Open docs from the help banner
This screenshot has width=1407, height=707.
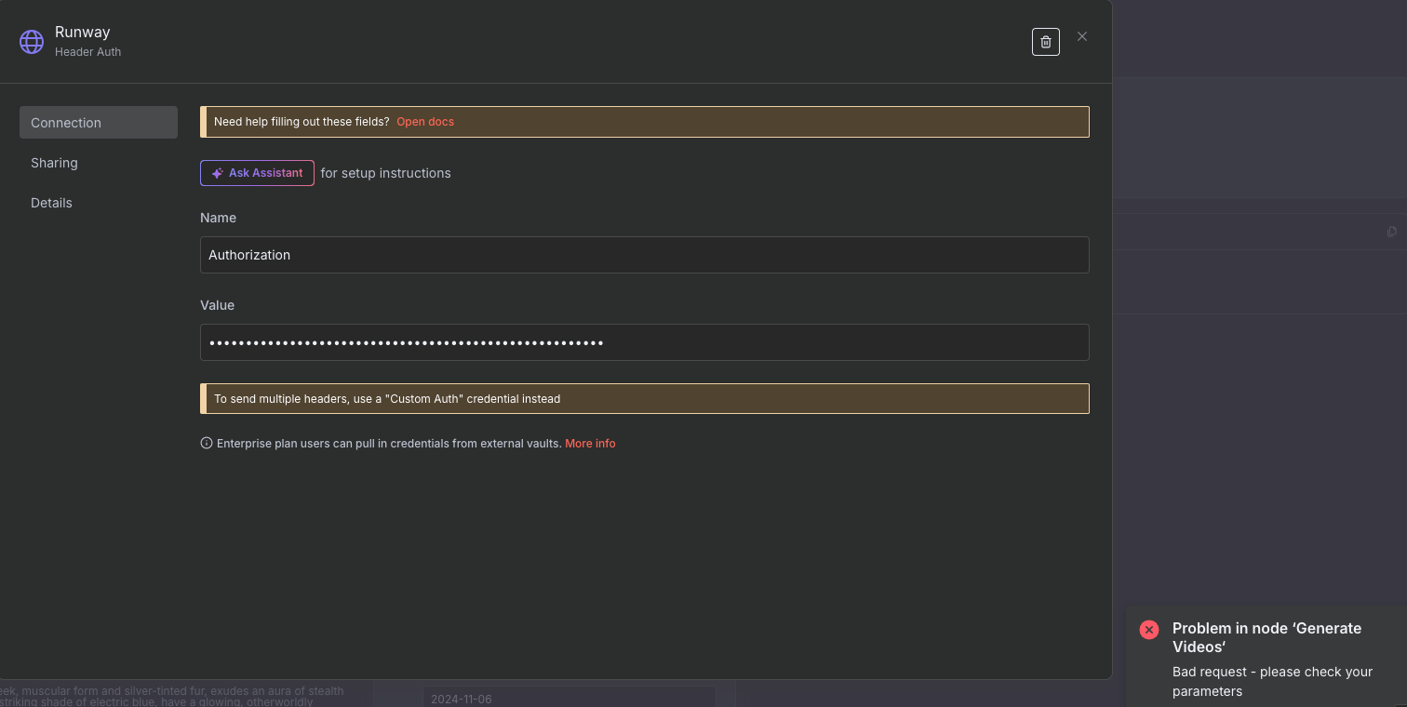pos(424,121)
